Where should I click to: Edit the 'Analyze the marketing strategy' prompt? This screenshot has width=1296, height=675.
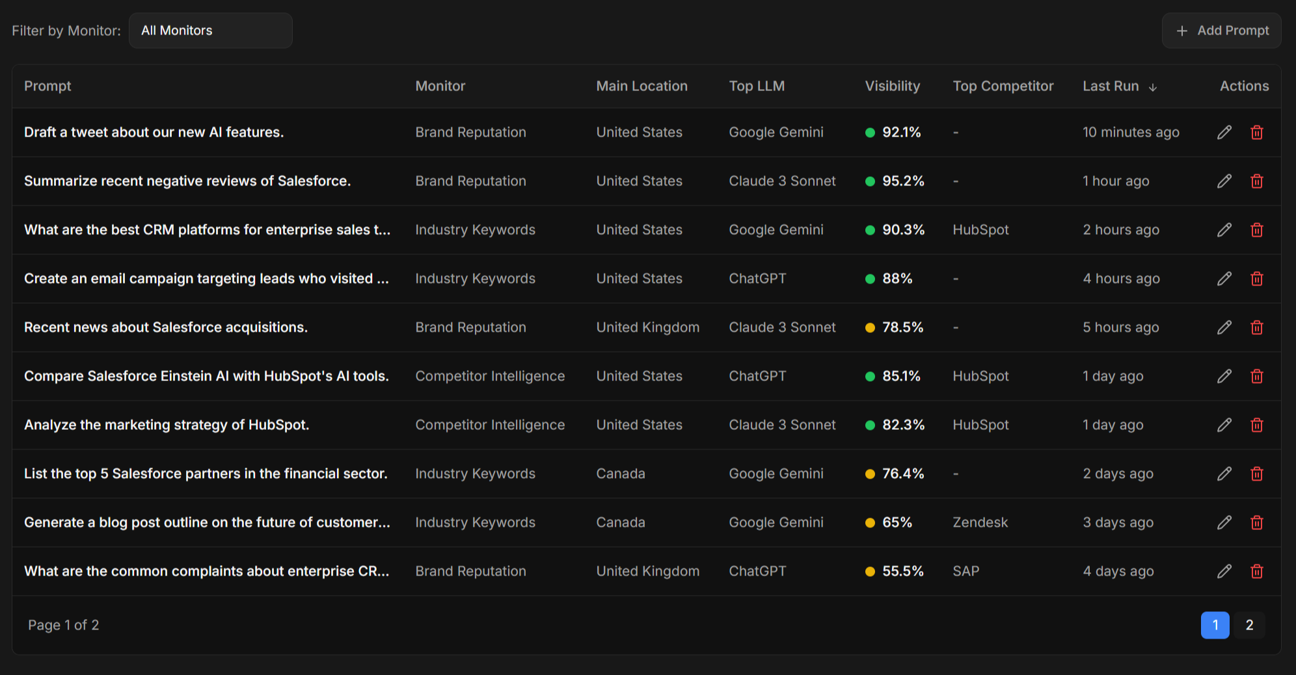pos(1224,425)
